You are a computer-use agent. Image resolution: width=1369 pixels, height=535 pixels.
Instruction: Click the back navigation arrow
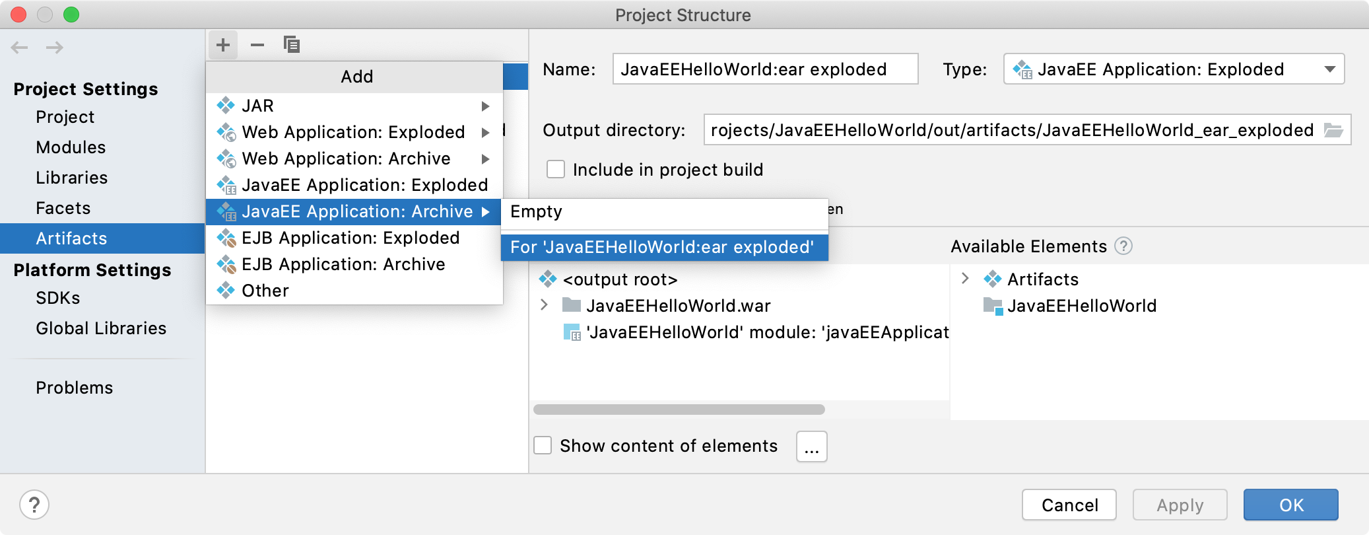[x=20, y=48]
